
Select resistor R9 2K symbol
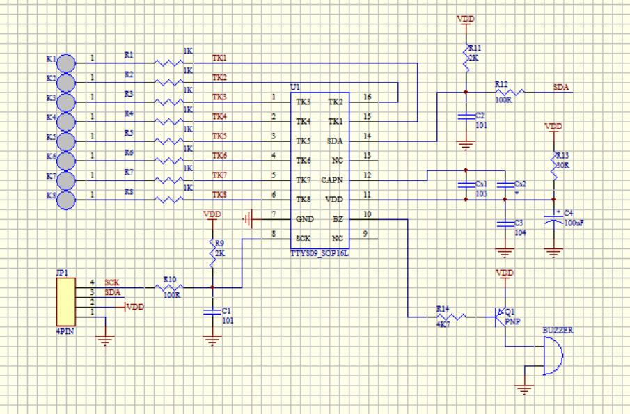[x=212, y=254]
